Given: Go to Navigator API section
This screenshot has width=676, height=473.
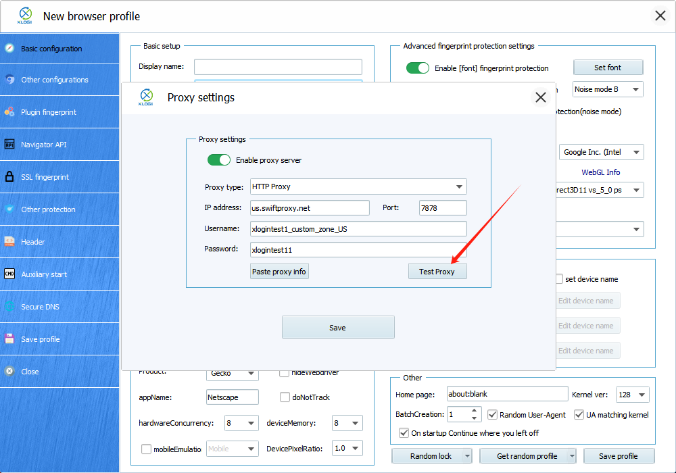Looking at the screenshot, I should 59,145.
